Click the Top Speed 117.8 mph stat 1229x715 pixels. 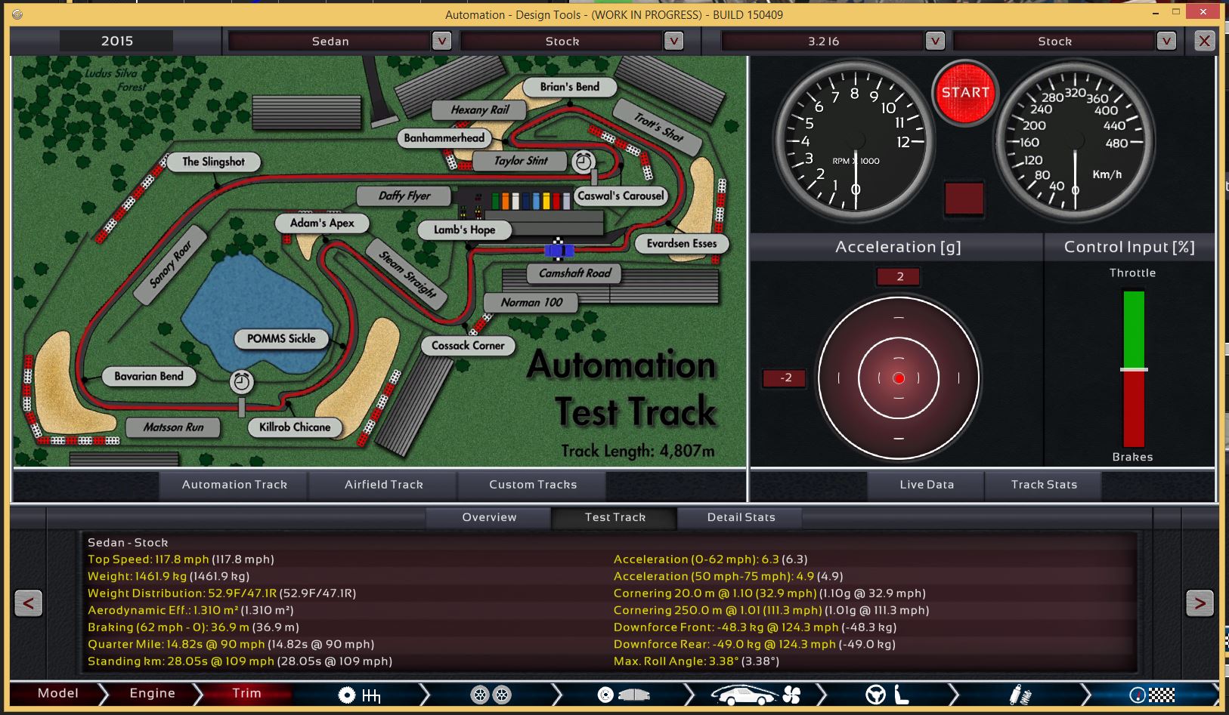[181, 559]
